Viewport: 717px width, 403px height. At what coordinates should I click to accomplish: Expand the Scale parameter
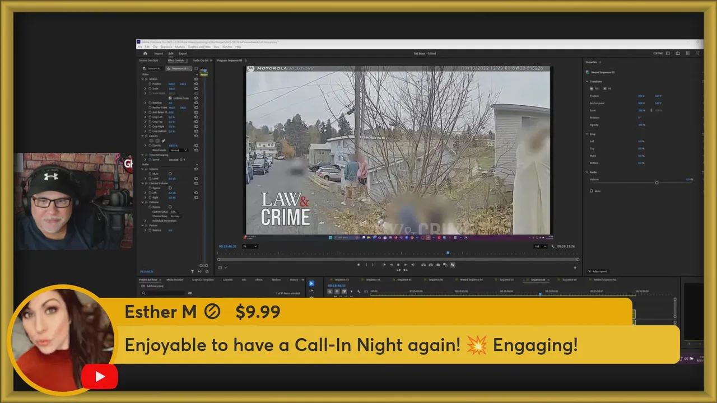tap(145, 88)
